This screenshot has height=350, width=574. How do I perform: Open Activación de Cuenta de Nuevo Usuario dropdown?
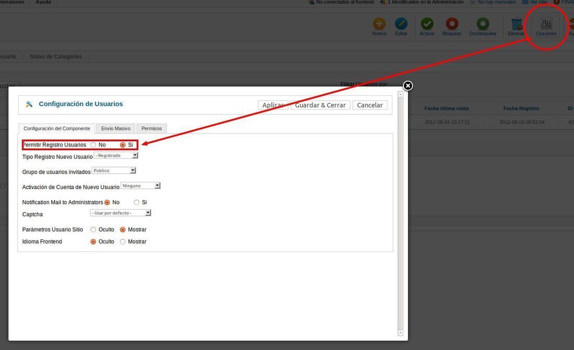pos(140,186)
